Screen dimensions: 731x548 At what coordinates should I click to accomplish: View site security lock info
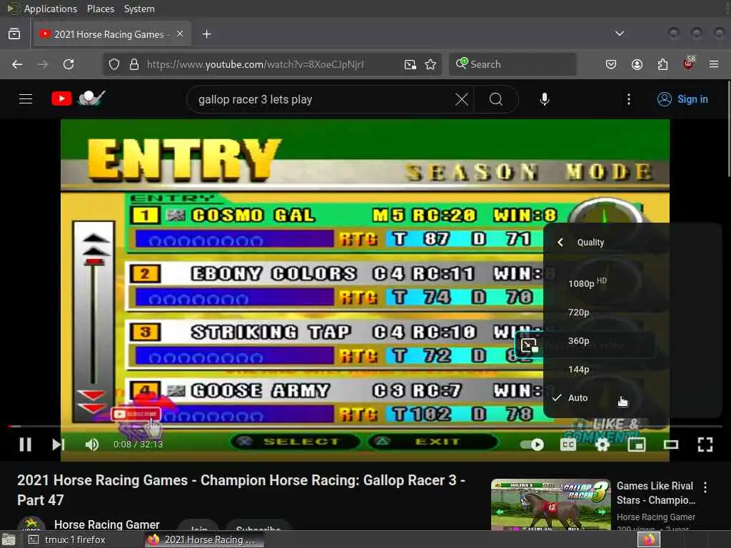134,64
